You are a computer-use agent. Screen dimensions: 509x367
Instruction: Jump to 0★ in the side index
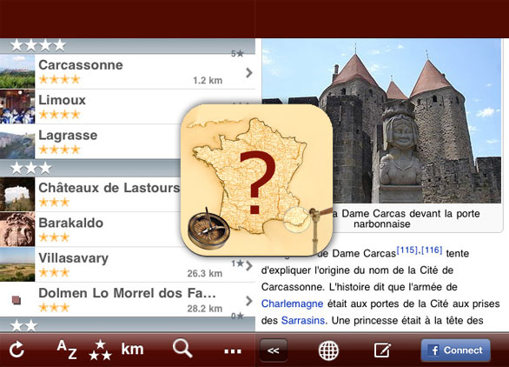click(x=237, y=316)
